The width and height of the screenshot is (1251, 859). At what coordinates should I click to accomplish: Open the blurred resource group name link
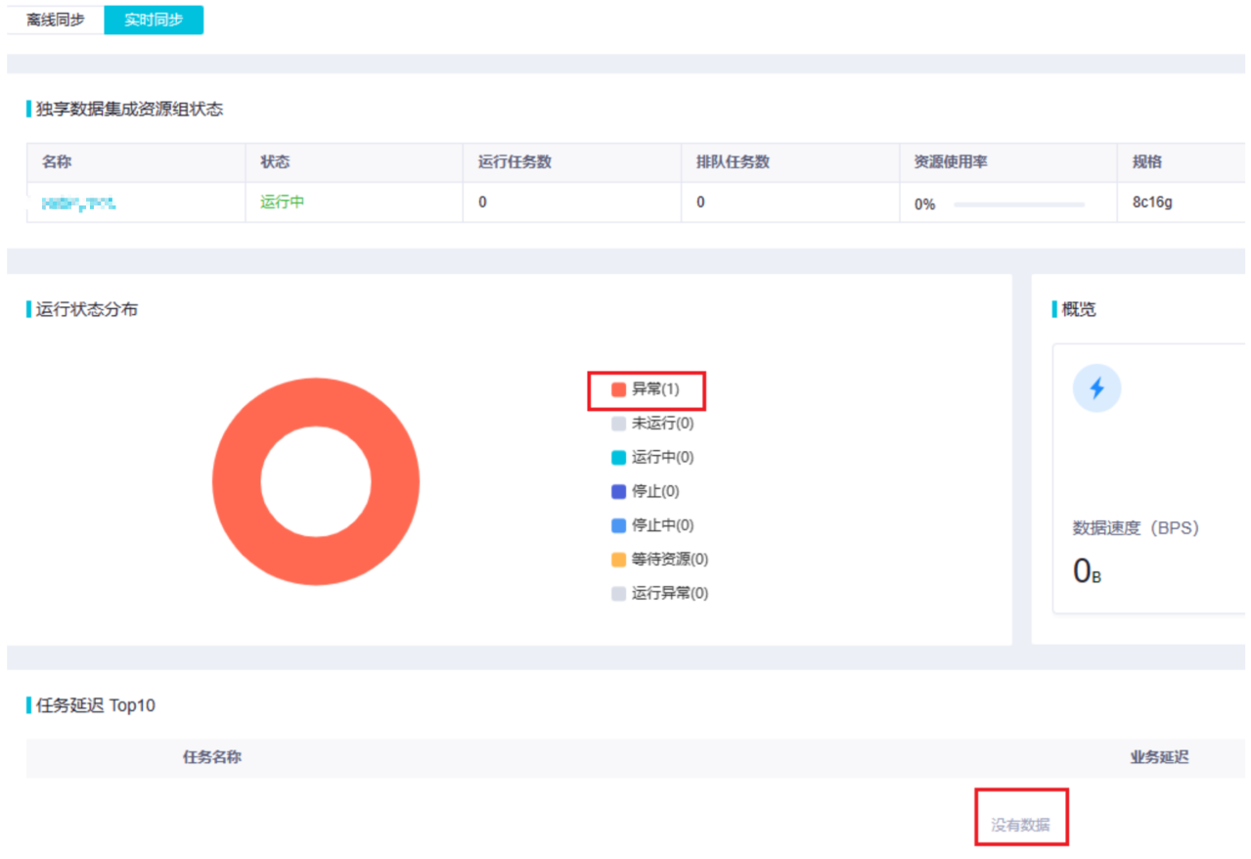pos(79,203)
